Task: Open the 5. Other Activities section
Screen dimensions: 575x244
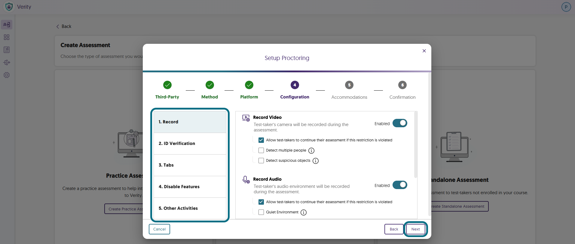Action: click(190, 208)
